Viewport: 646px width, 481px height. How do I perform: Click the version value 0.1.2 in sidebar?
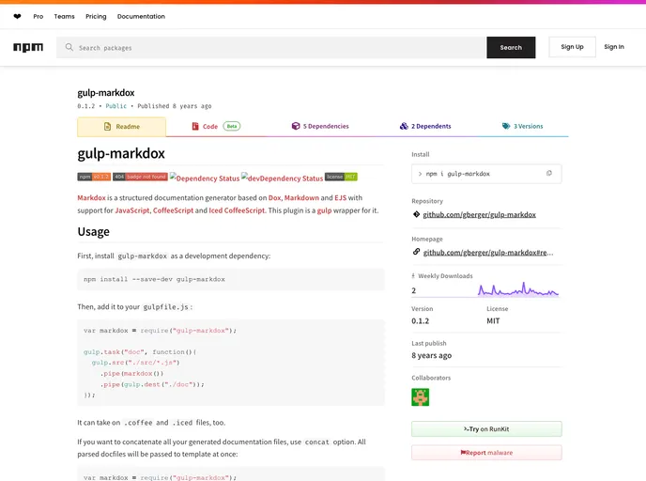click(x=421, y=321)
